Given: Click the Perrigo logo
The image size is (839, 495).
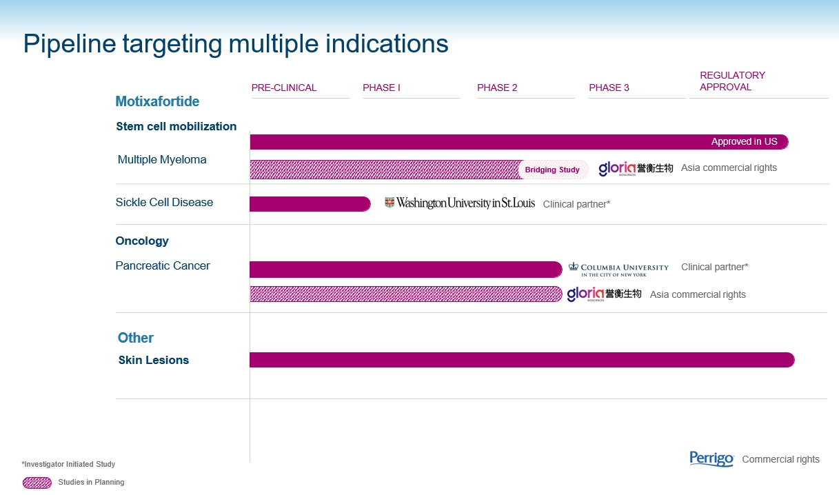Looking at the screenshot, I should tap(711, 459).
